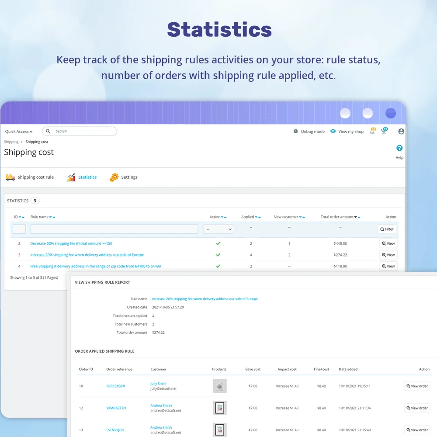Open the Quick Access dropdown
The height and width of the screenshot is (437, 437).
18,131
